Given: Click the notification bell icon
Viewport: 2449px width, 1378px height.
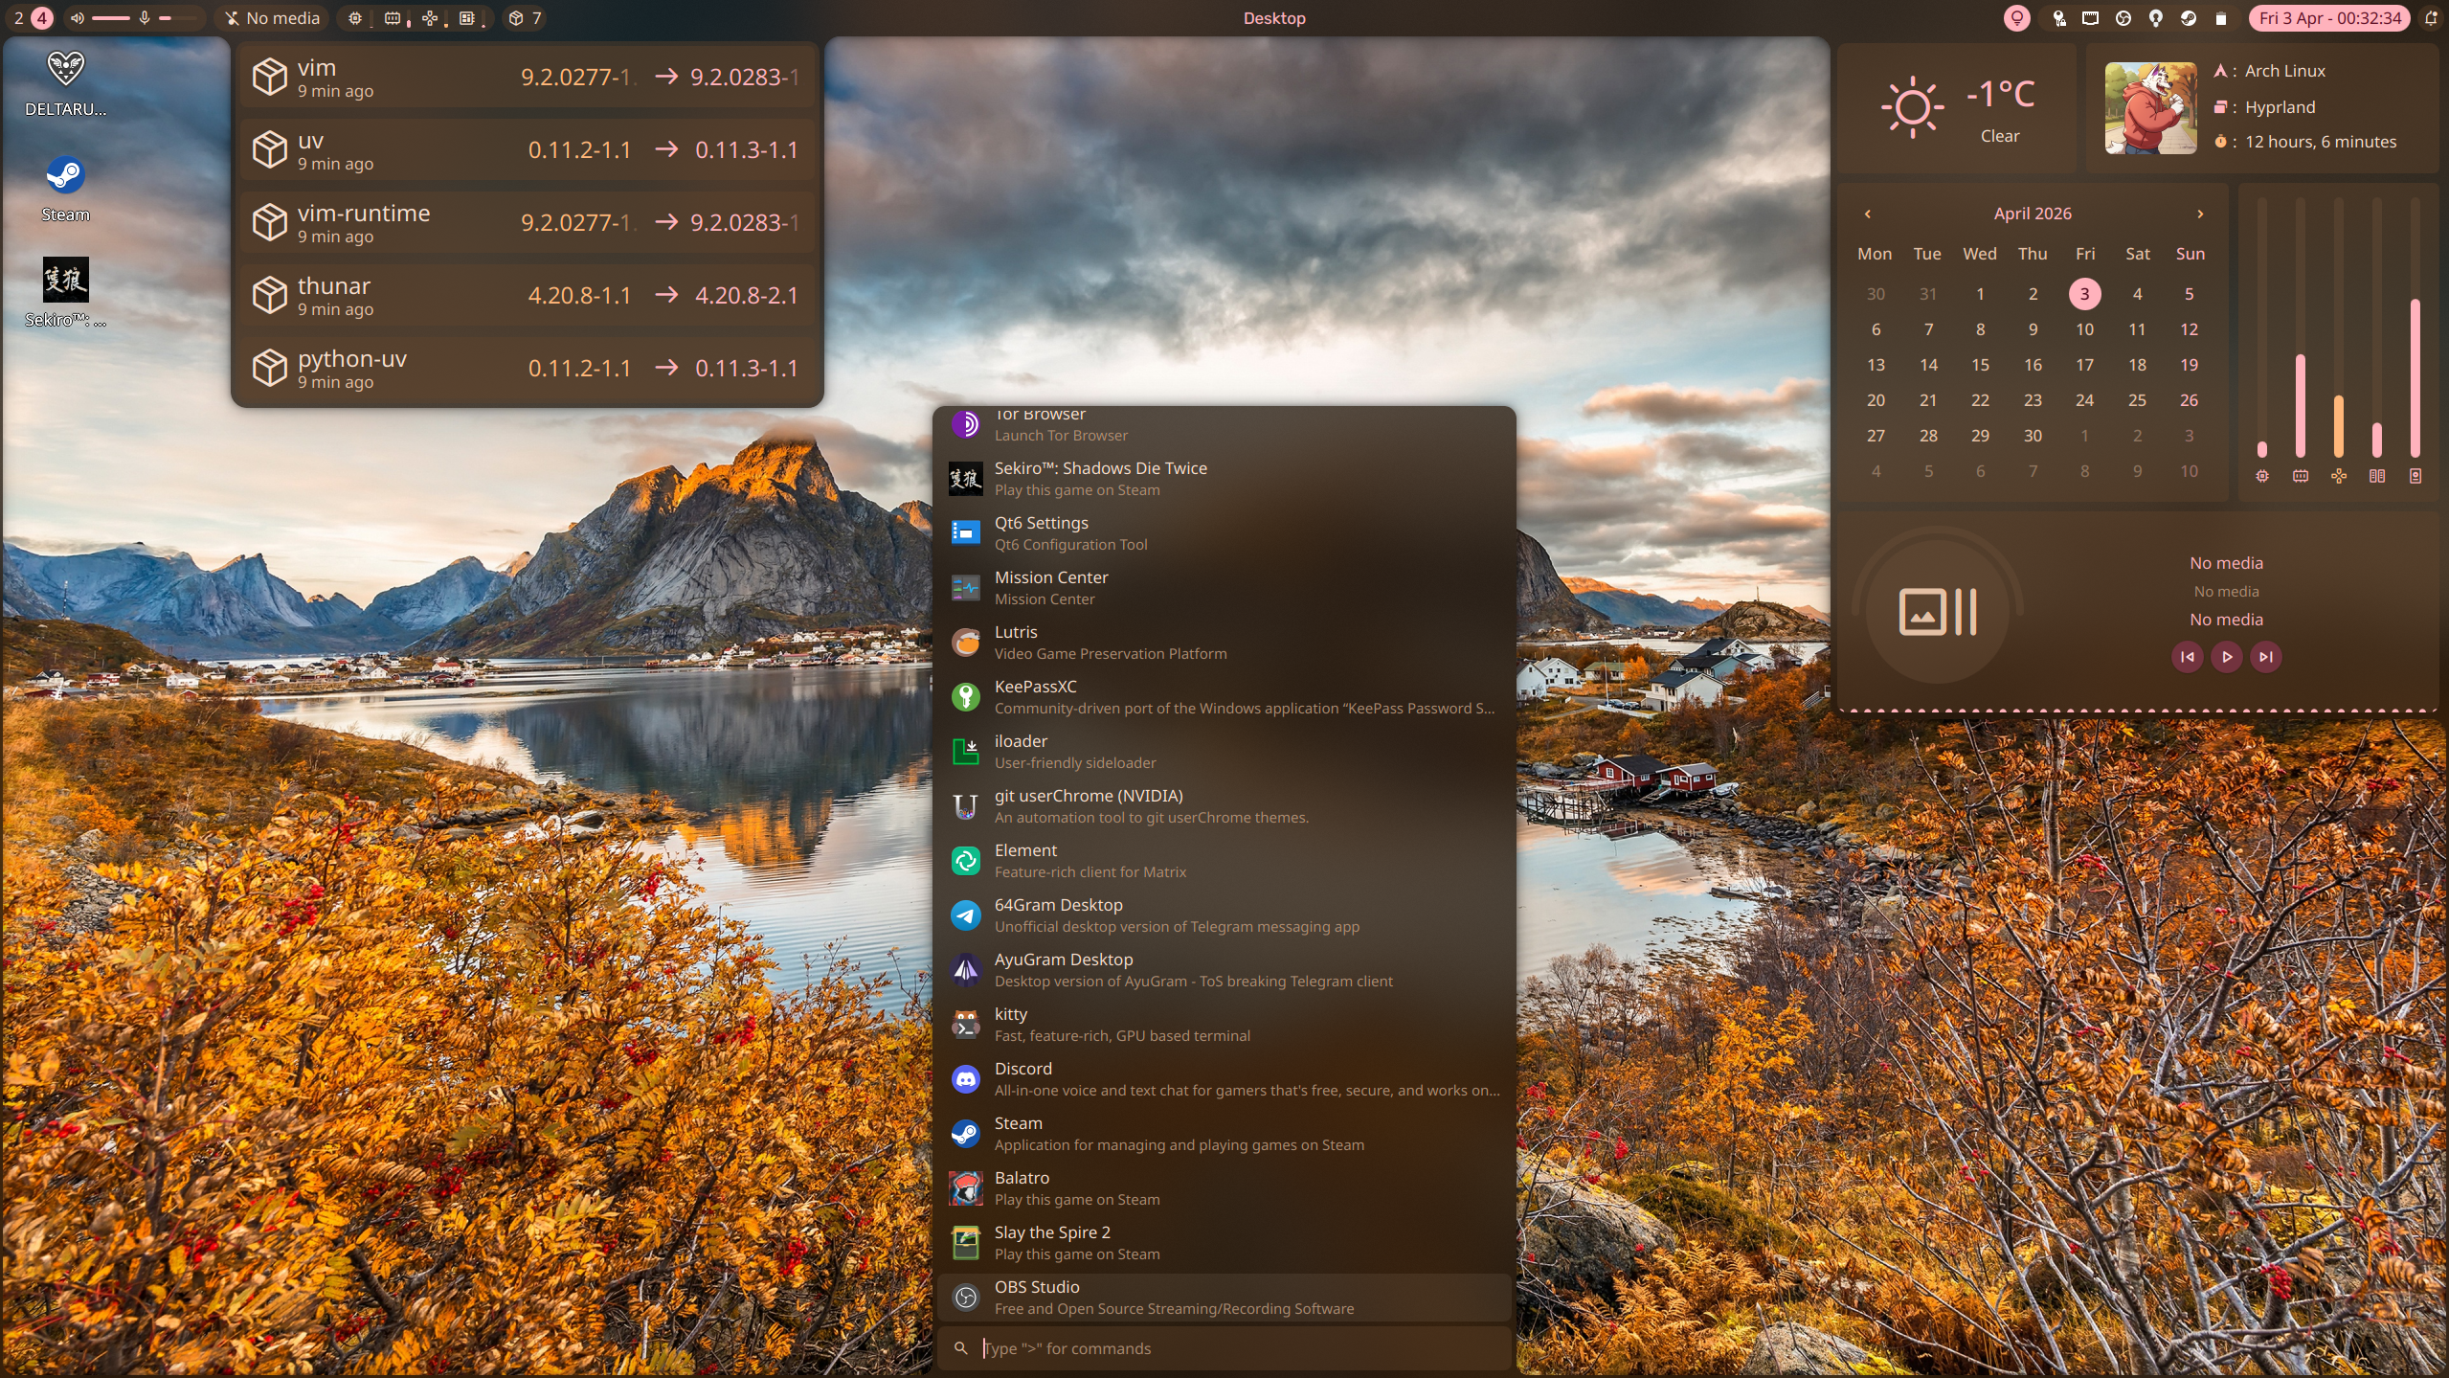Looking at the screenshot, I should (2431, 18).
